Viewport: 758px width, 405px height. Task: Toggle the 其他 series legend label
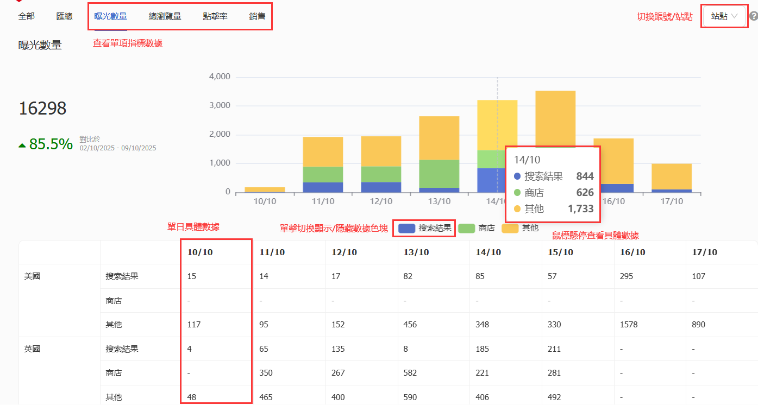coord(530,229)
